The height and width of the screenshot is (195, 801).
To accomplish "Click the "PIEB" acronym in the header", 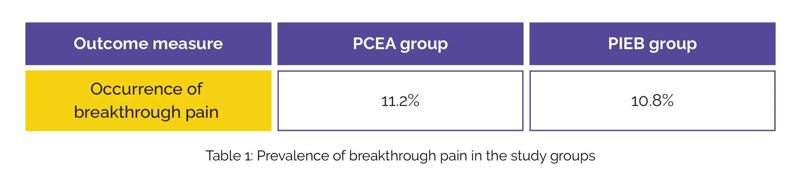I will point(626,44).
